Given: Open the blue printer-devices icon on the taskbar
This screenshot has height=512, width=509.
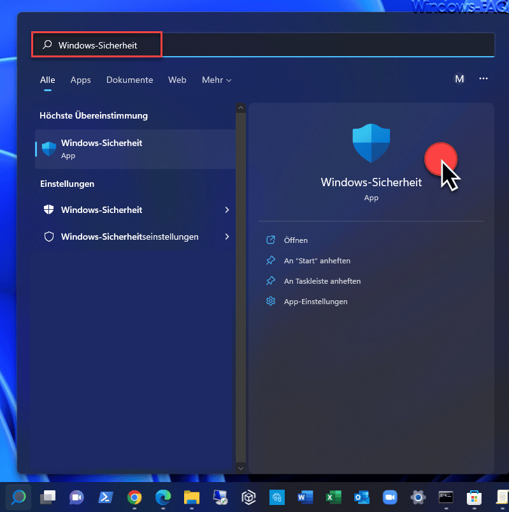Looking at the screenshot, I should (277, 497).
